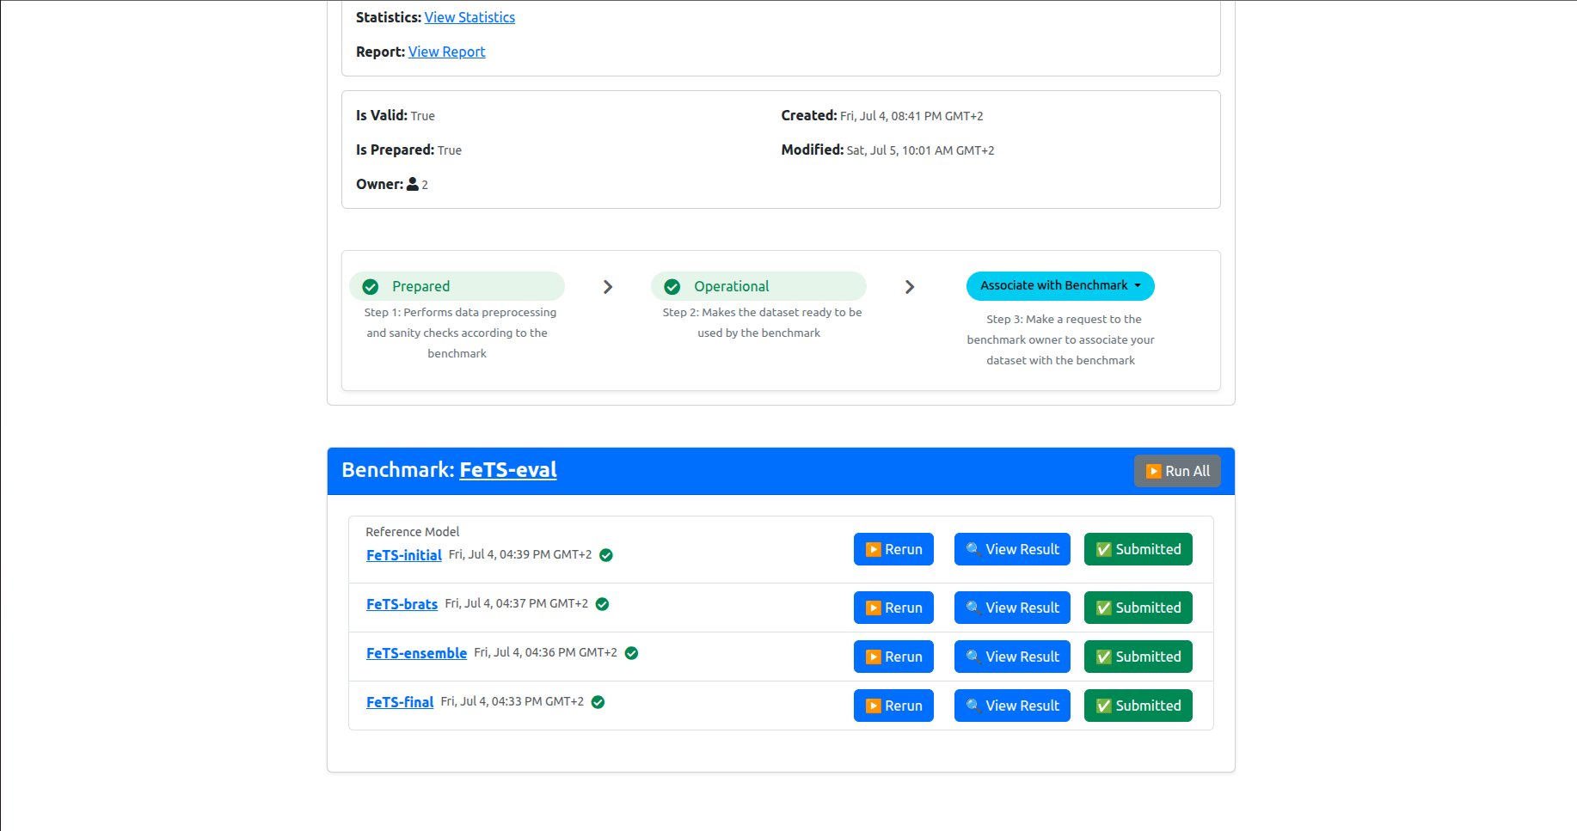Click the 'Is Prepared: True' text
This screenshot has width=1577, height=831.
(408, 150)
